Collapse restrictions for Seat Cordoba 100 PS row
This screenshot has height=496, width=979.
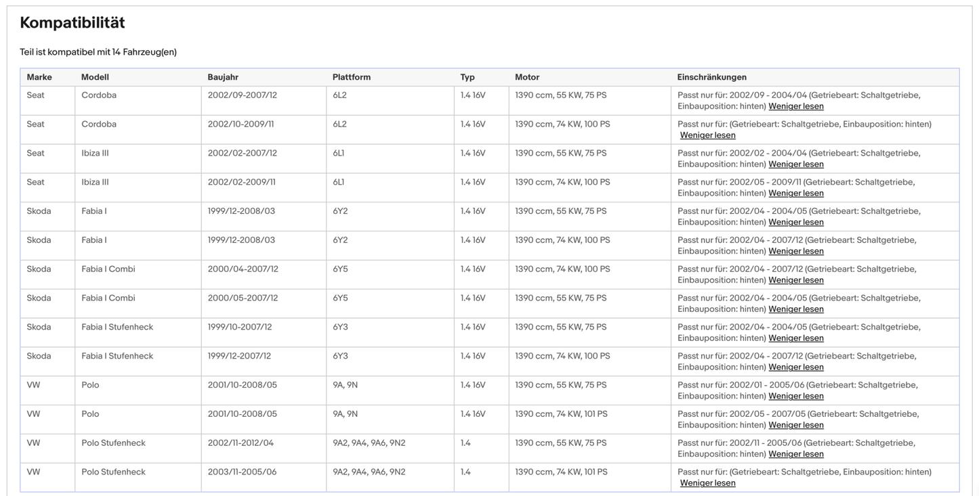click(707, 135)
